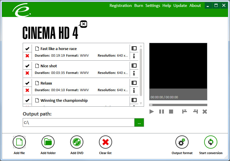Clear list with red X button

pyautogui.click(x=106, y=142)
